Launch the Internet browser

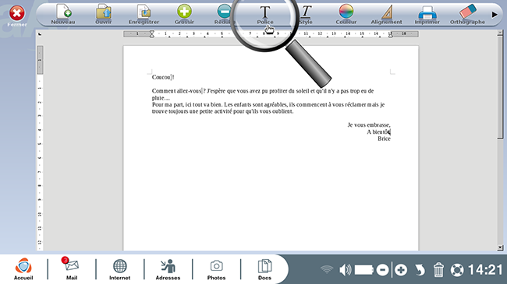pyautogui.click(x=119, y=269)
